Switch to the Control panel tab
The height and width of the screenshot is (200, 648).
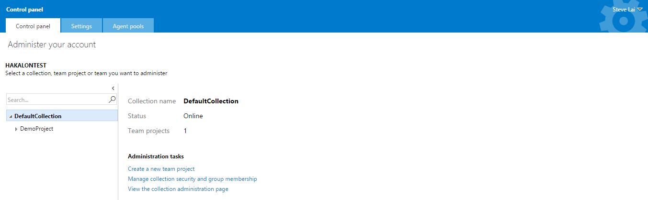pos(33,26)
